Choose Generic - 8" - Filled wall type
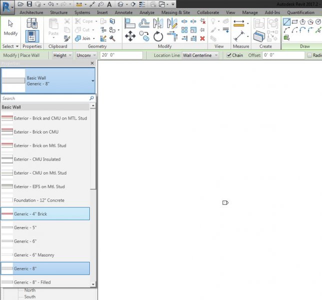 45,282
